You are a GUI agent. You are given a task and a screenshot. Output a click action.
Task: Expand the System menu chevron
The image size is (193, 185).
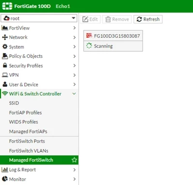[x=74, y=47]
